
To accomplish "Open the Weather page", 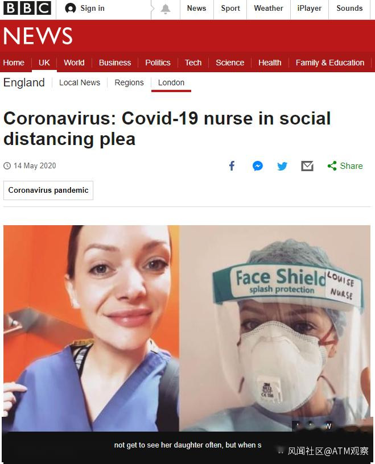I will point(269,9).
